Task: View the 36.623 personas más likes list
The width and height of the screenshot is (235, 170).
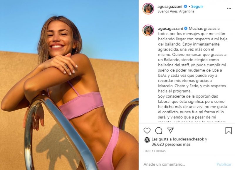Action: click(x=171, y=144)
